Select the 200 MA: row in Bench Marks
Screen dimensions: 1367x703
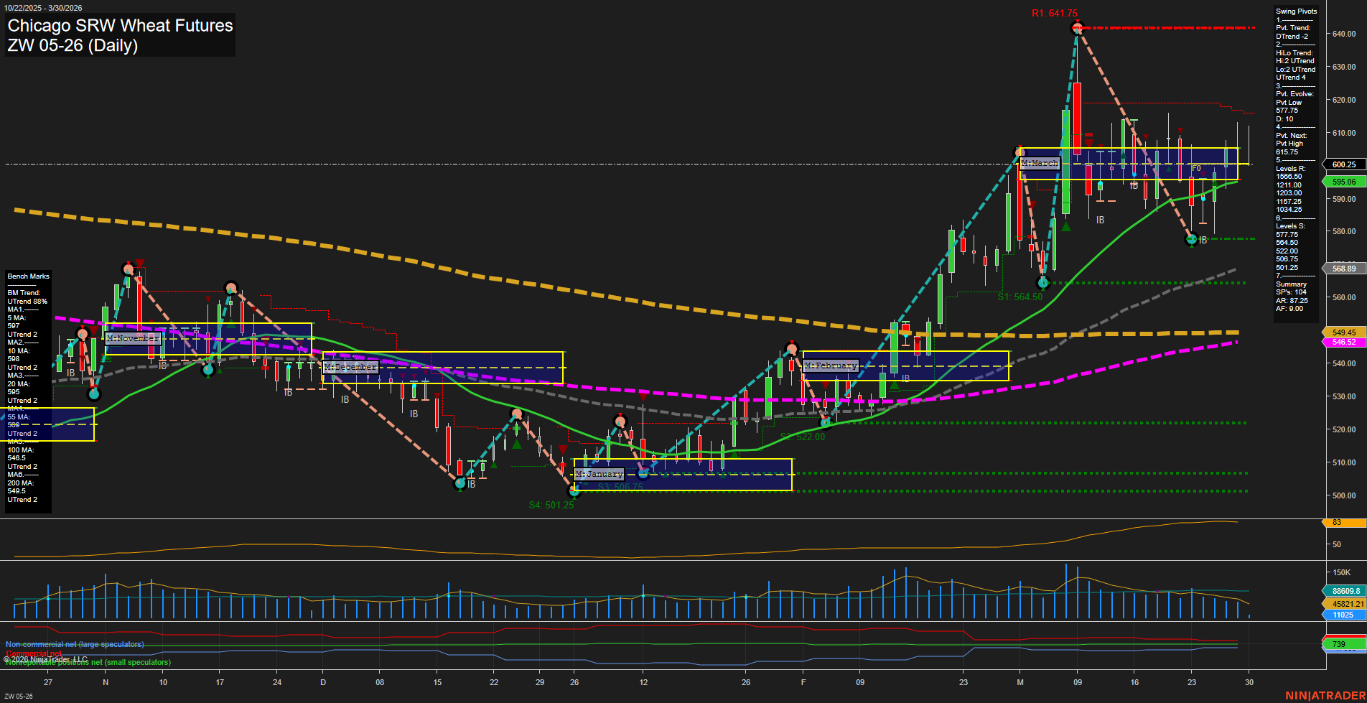coord(21,483)
